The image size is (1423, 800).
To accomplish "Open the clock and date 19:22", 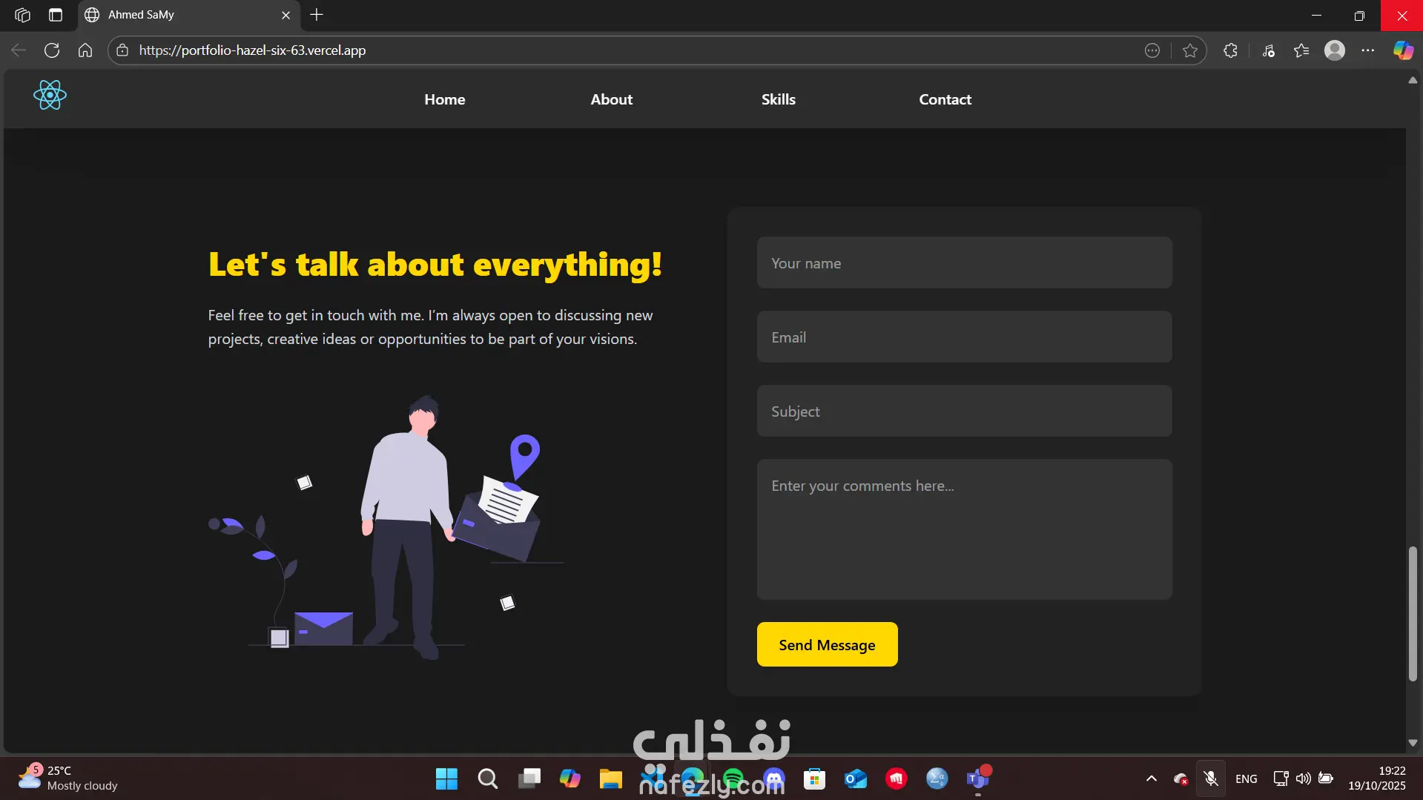I will click(x=1377, y=778).
